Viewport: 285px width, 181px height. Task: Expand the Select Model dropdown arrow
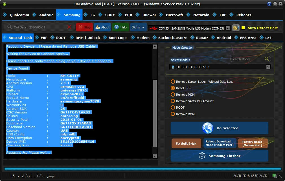[268, 67]
